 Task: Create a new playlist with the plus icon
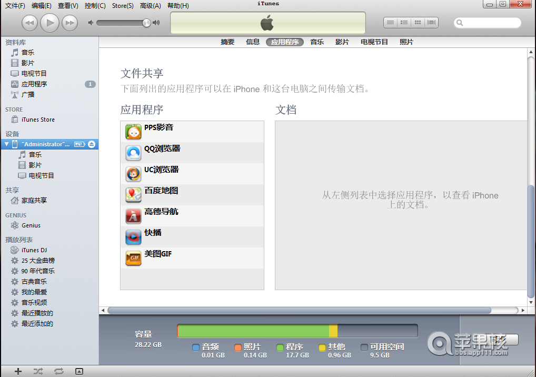tap(17, 371)
